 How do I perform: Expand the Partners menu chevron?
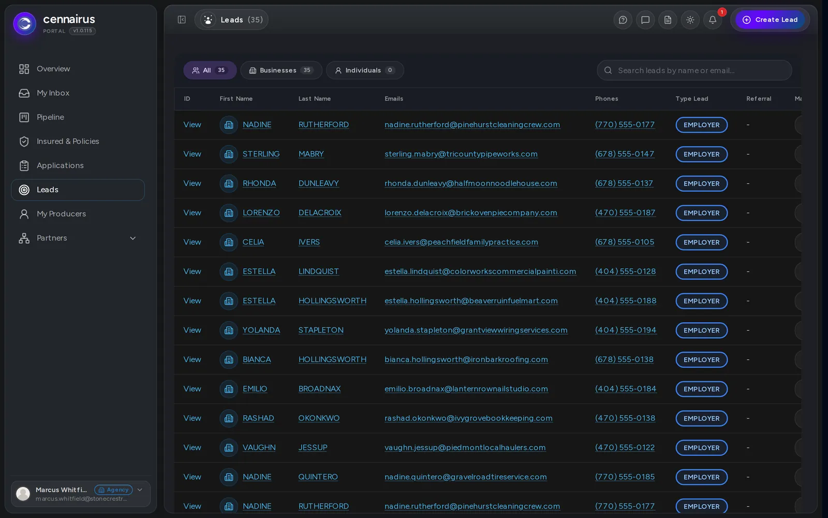tap(133, 238)
